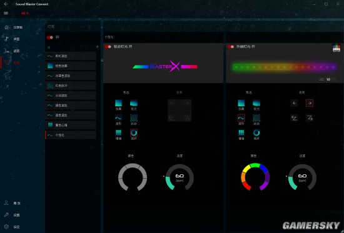Toggle the master lighting switch
344x233 pixels.
click(50, 37)
